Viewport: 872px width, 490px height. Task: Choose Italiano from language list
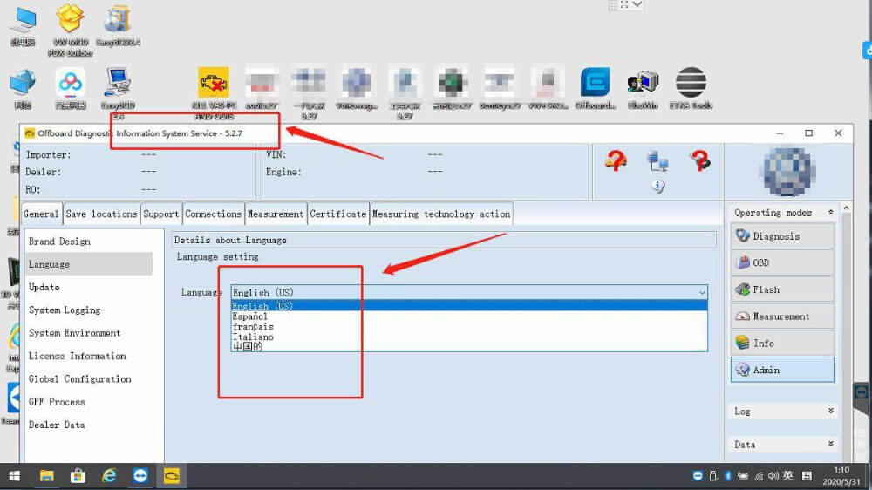coord(469,337)
